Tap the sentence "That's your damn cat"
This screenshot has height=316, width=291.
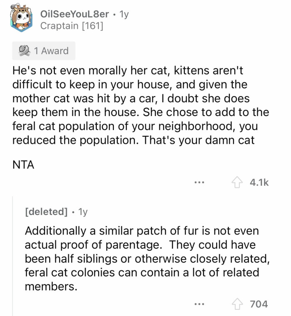coord(198,140)
